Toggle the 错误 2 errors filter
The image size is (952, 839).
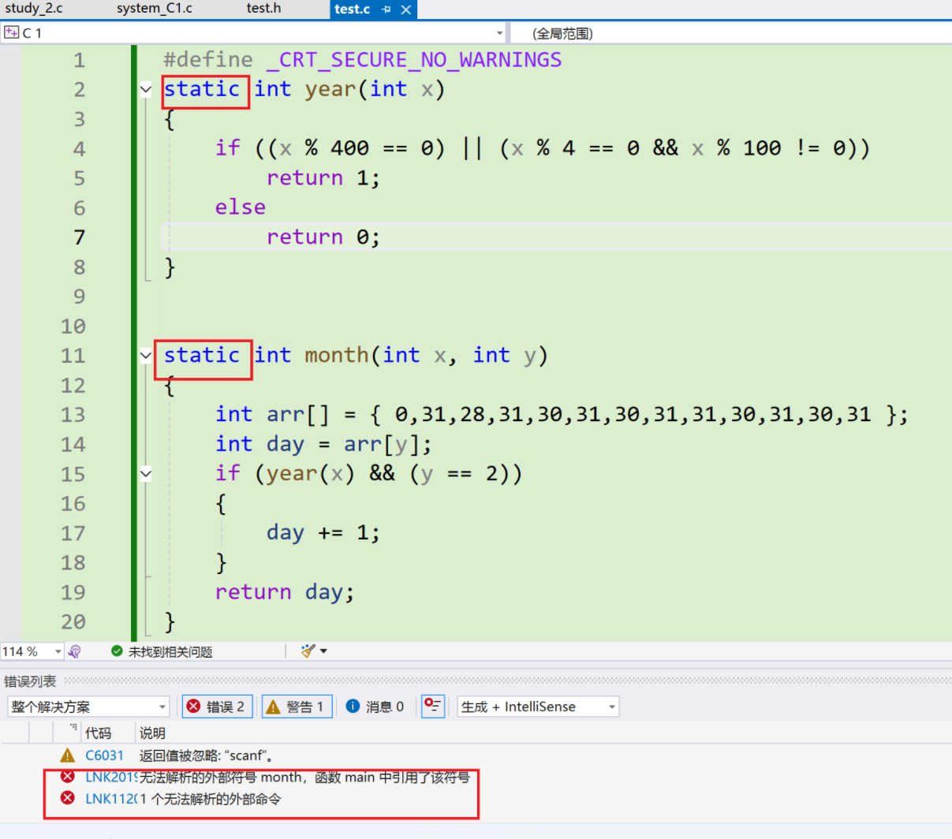tap(217, 707)
